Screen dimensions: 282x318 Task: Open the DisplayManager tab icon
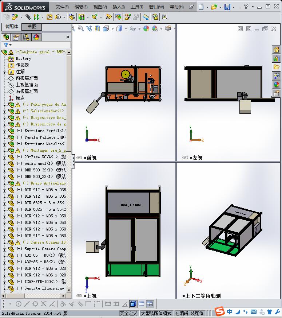tap(36, 37)
